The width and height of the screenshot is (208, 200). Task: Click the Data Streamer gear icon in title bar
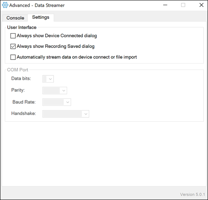[5, 5]
